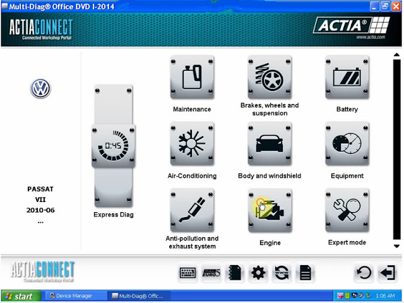Open settings gear icon
This screenshot has width=404, height=303.
tap(258, 273)
